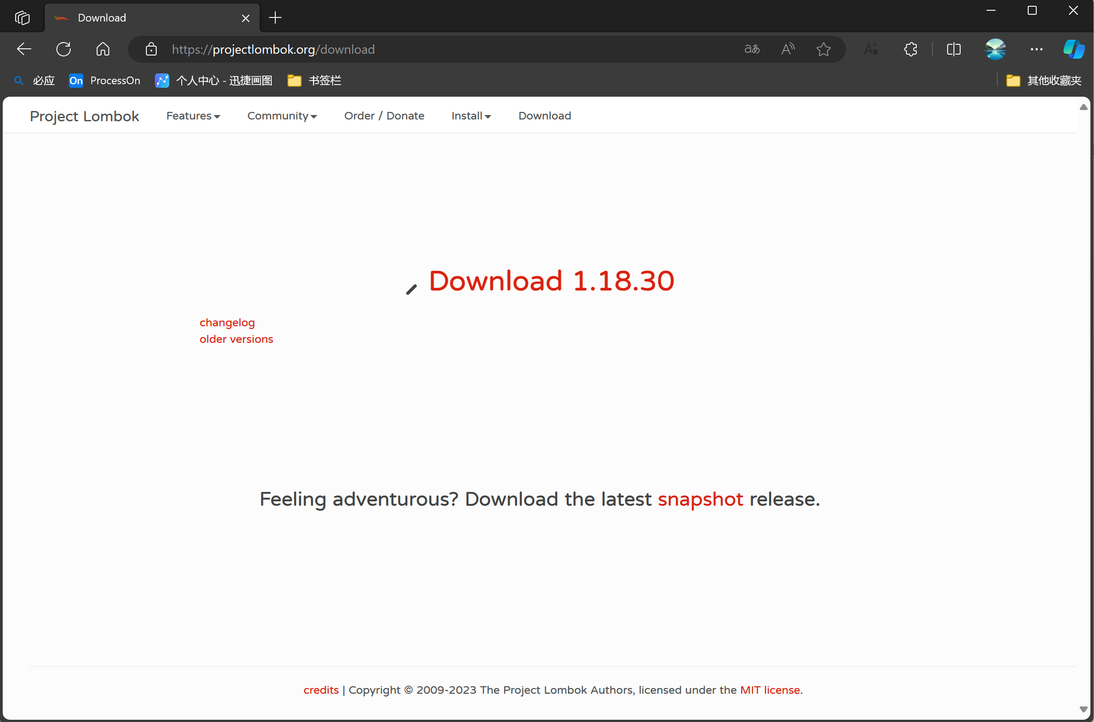Click the translate page icon
The image size is (1094, 722).
(x=752, y=49)
